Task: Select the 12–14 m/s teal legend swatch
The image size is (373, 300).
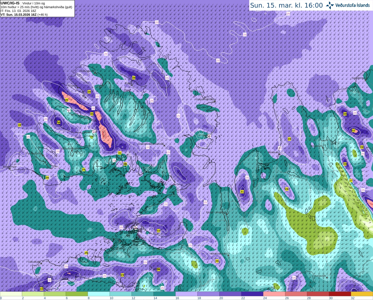Action: click(142, 294)
